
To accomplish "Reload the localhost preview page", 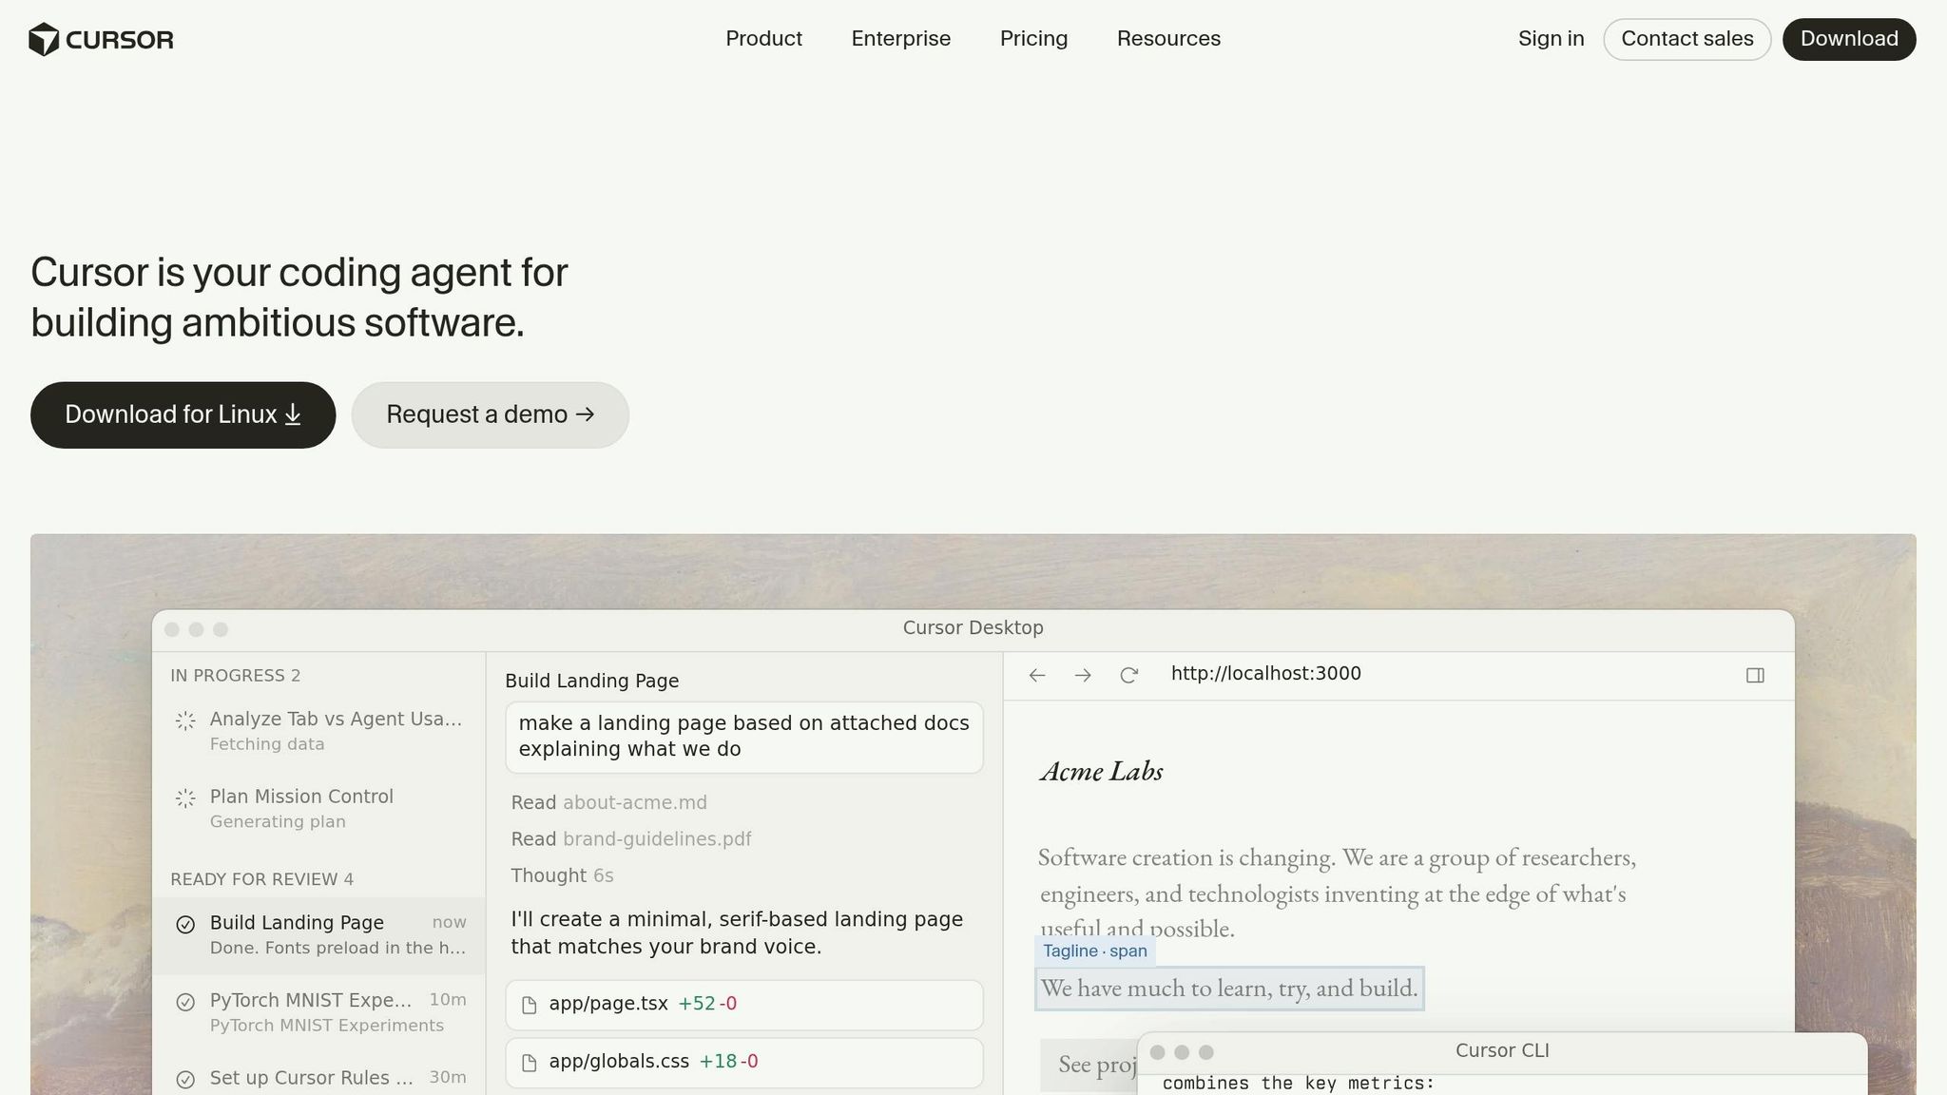I will [1128, 675].
